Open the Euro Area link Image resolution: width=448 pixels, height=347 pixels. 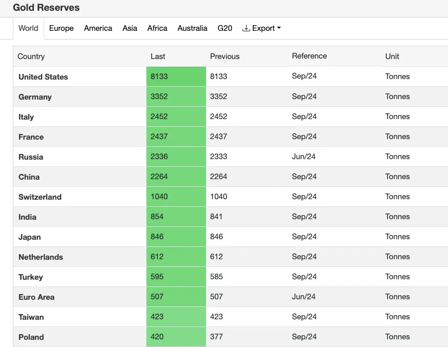[x=36, y=297]
